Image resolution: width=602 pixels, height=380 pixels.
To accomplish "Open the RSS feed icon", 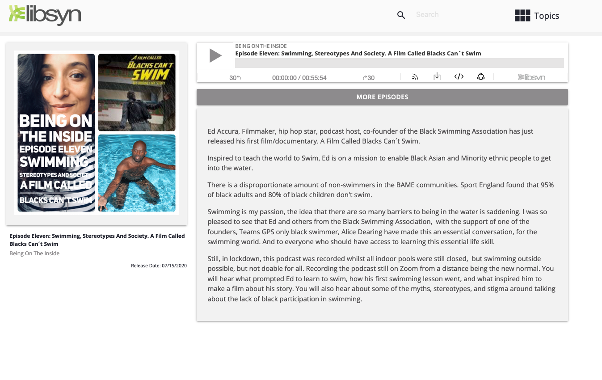I will point(415,77).
